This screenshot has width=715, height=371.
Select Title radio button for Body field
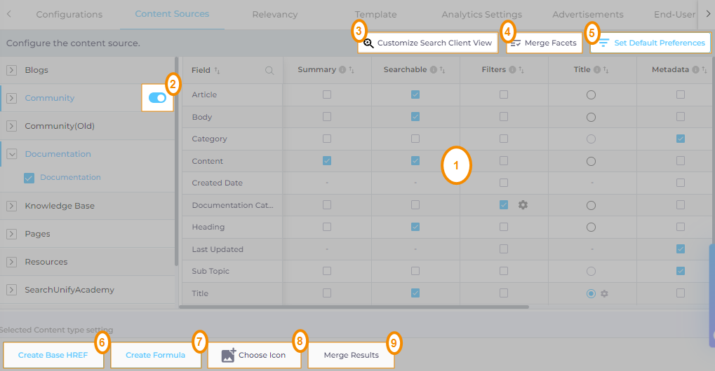591,117
